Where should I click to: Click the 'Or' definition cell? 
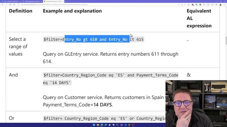(x=12, y=118)
